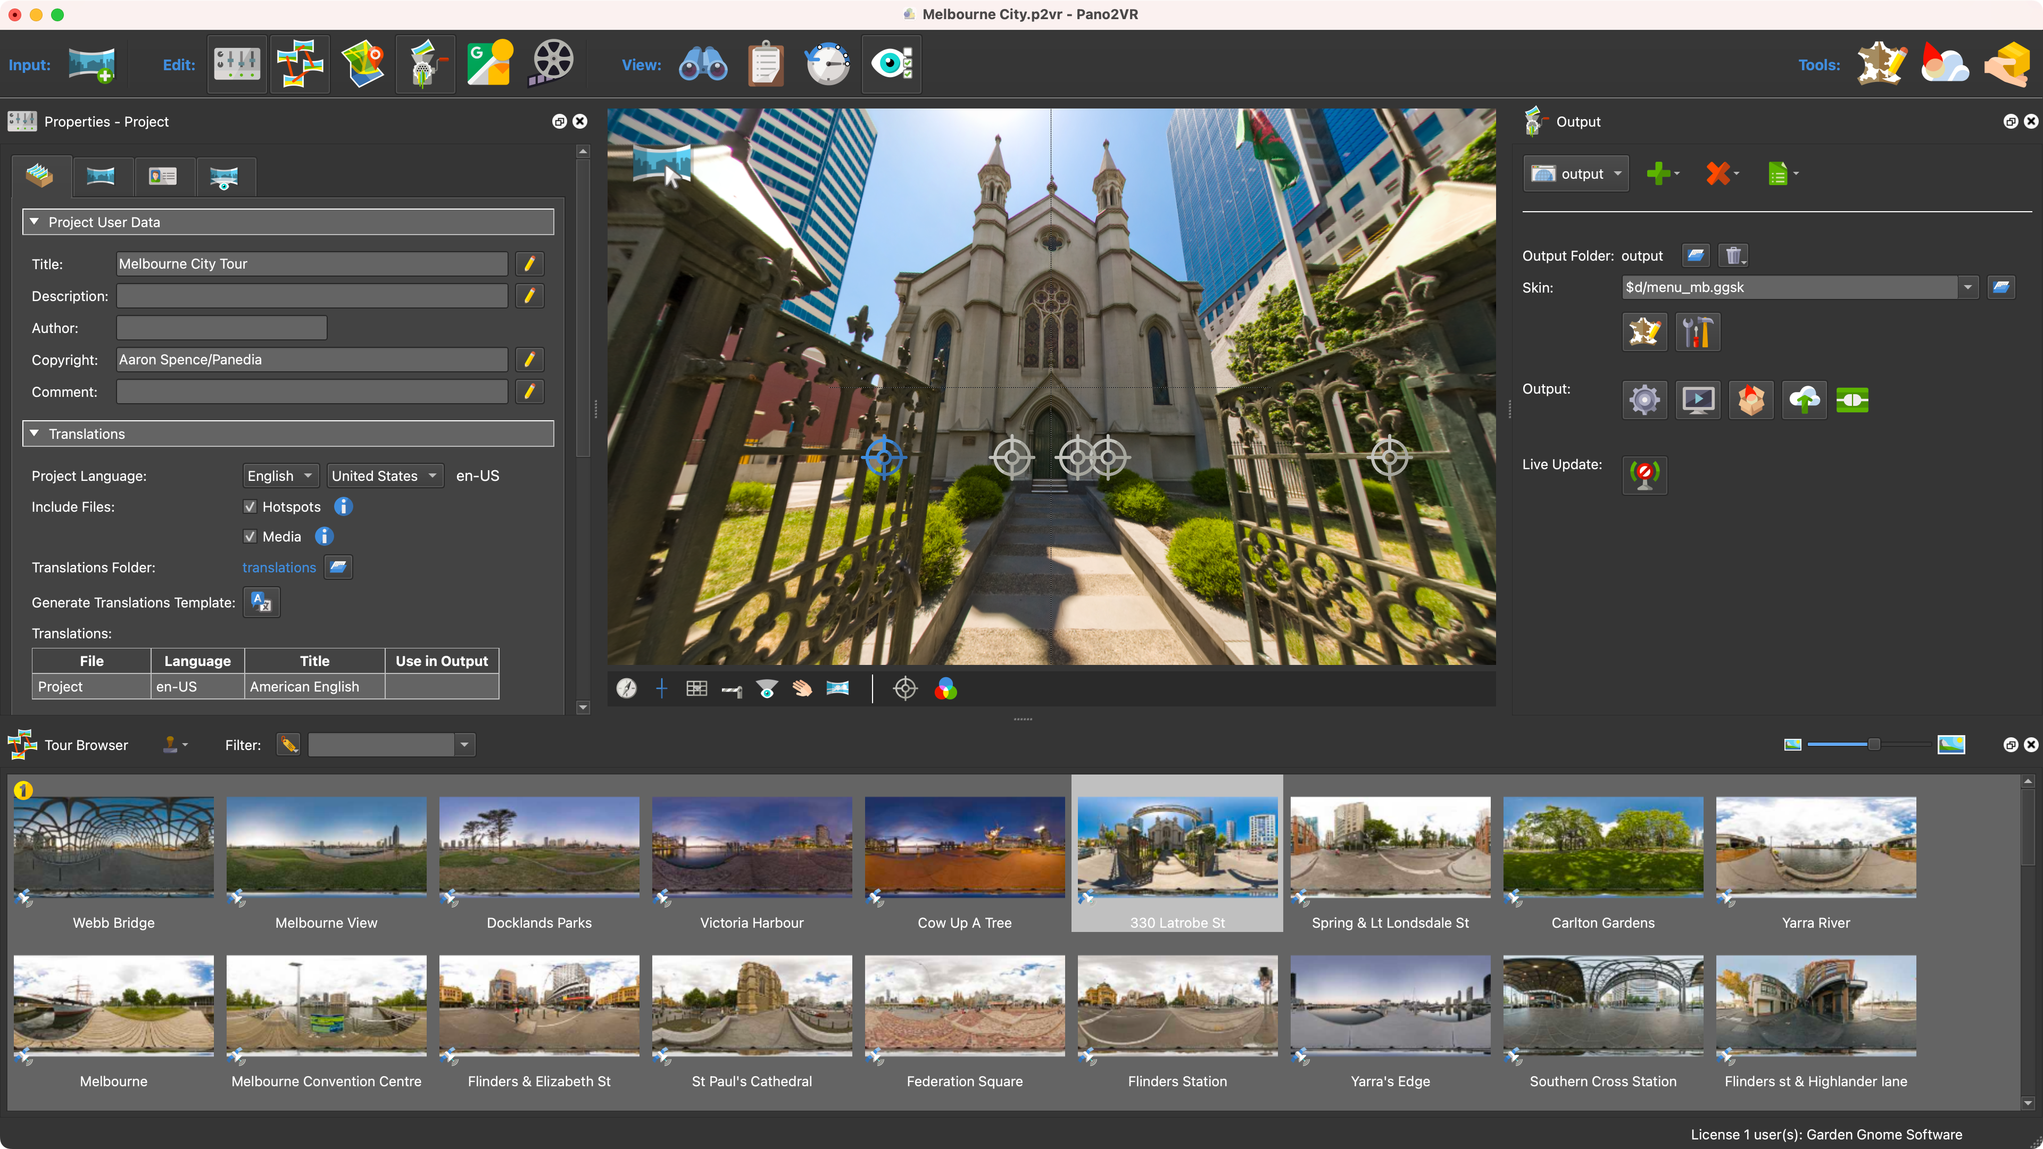This screenshot has height=1149, width=2043.
Task: Open the Skin Editor tools icon in Output panel
Action: click(1698, 331)
